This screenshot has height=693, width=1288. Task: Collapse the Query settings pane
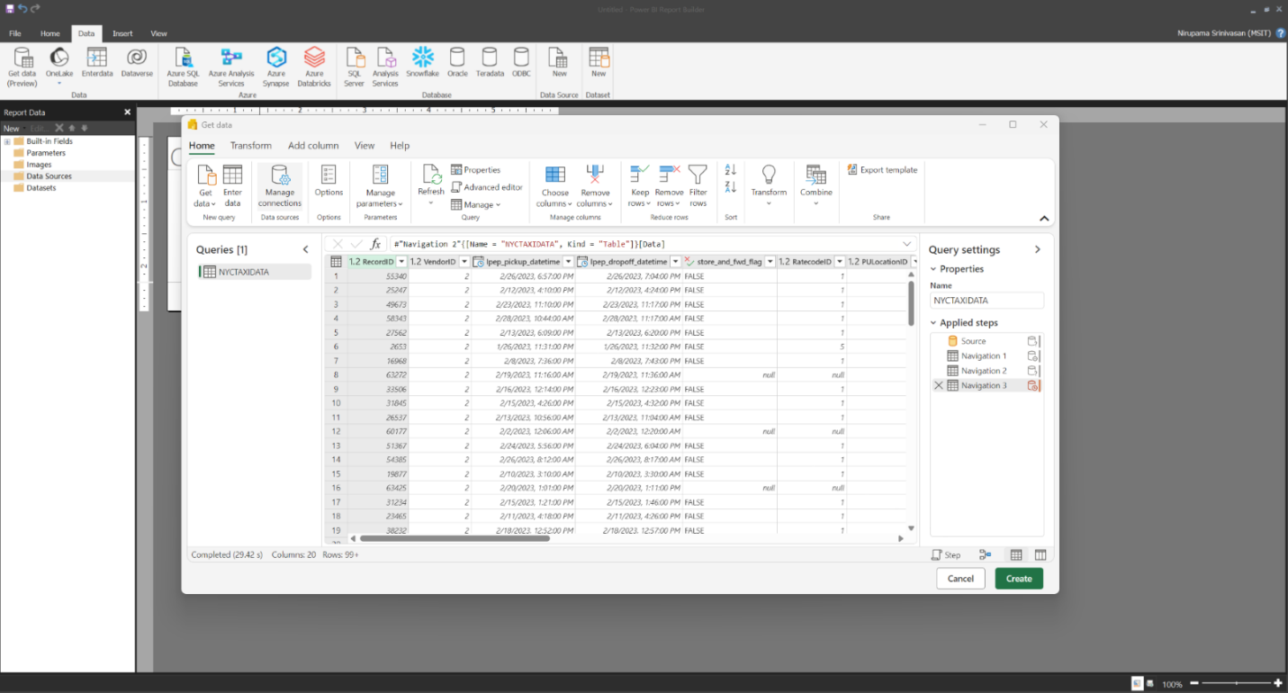[x=1037, y=249]
